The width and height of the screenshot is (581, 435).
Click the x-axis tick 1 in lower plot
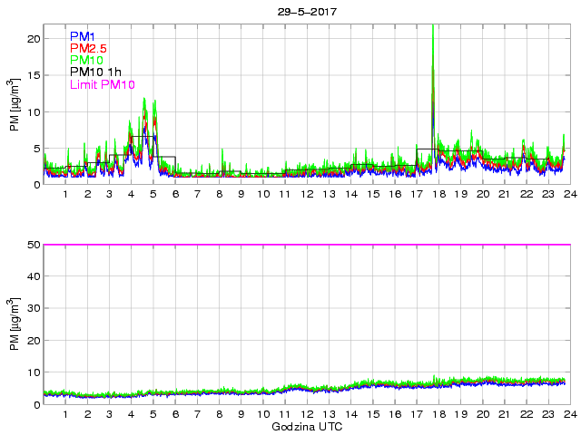(65, 415)
